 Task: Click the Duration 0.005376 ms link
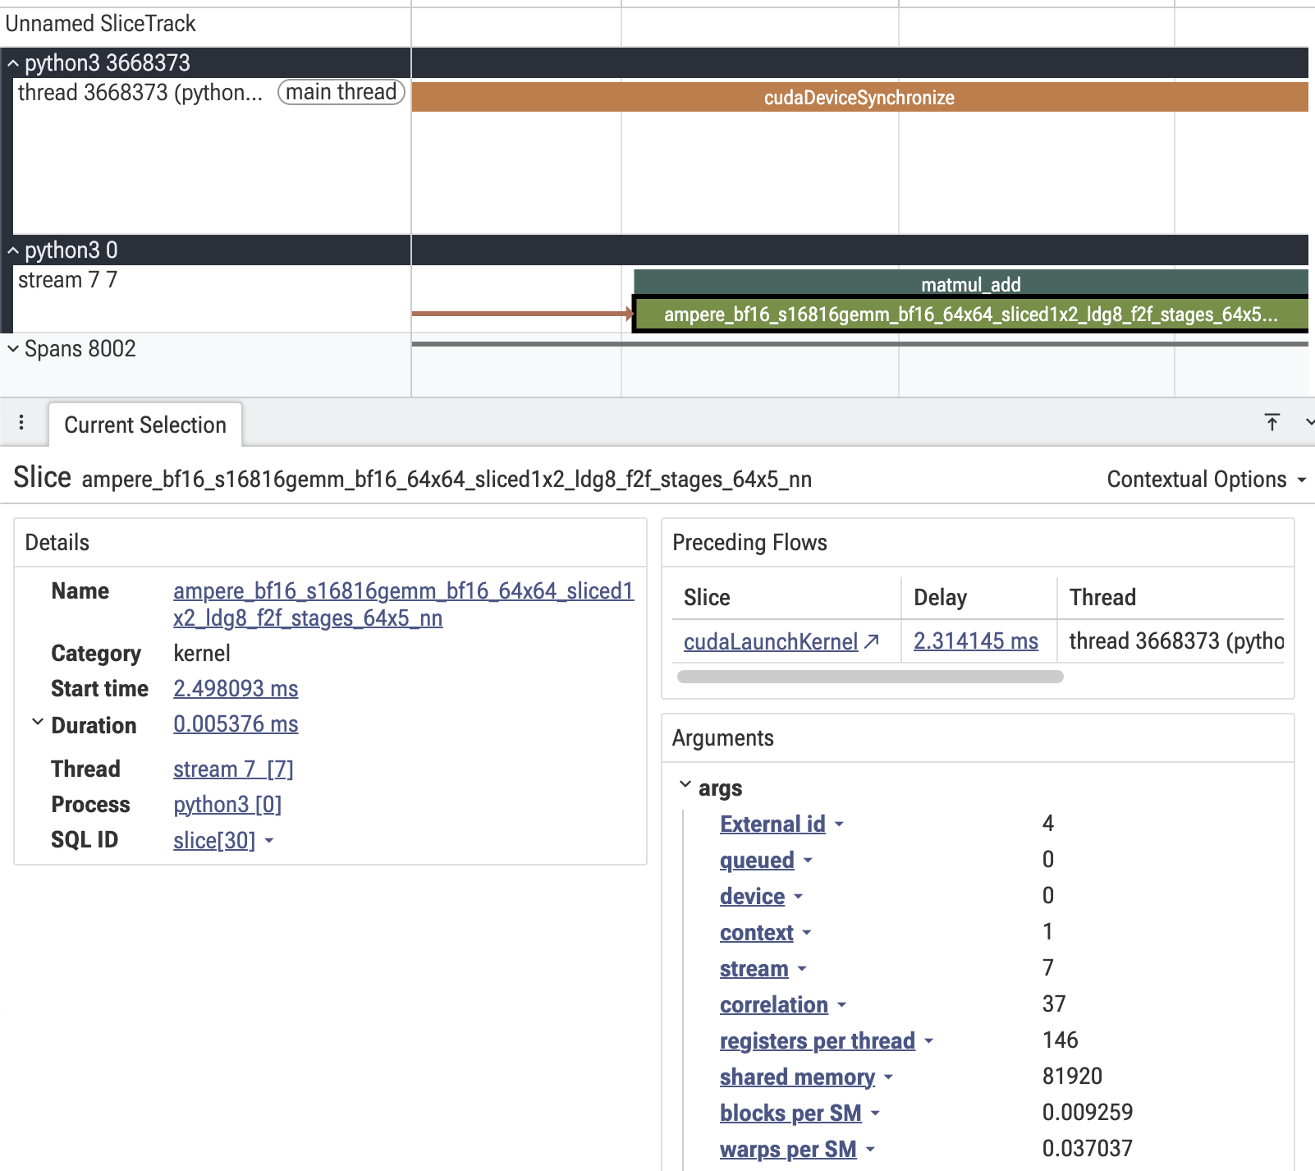236,724
